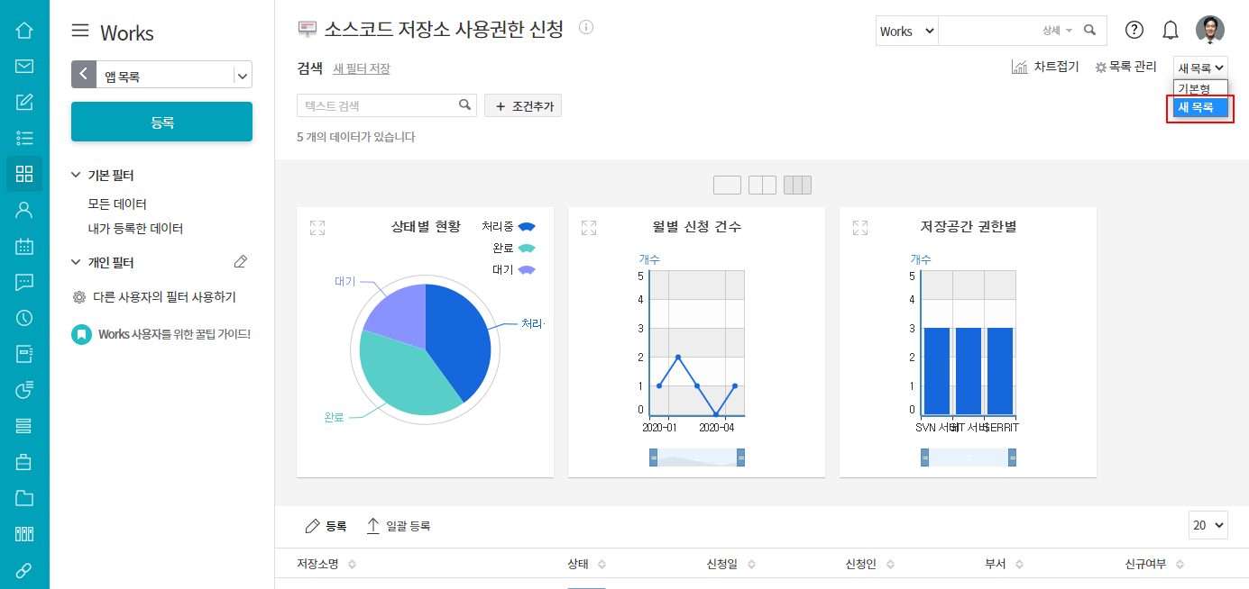
Task: Open help via question mark icon
Action: point(1134,30)
